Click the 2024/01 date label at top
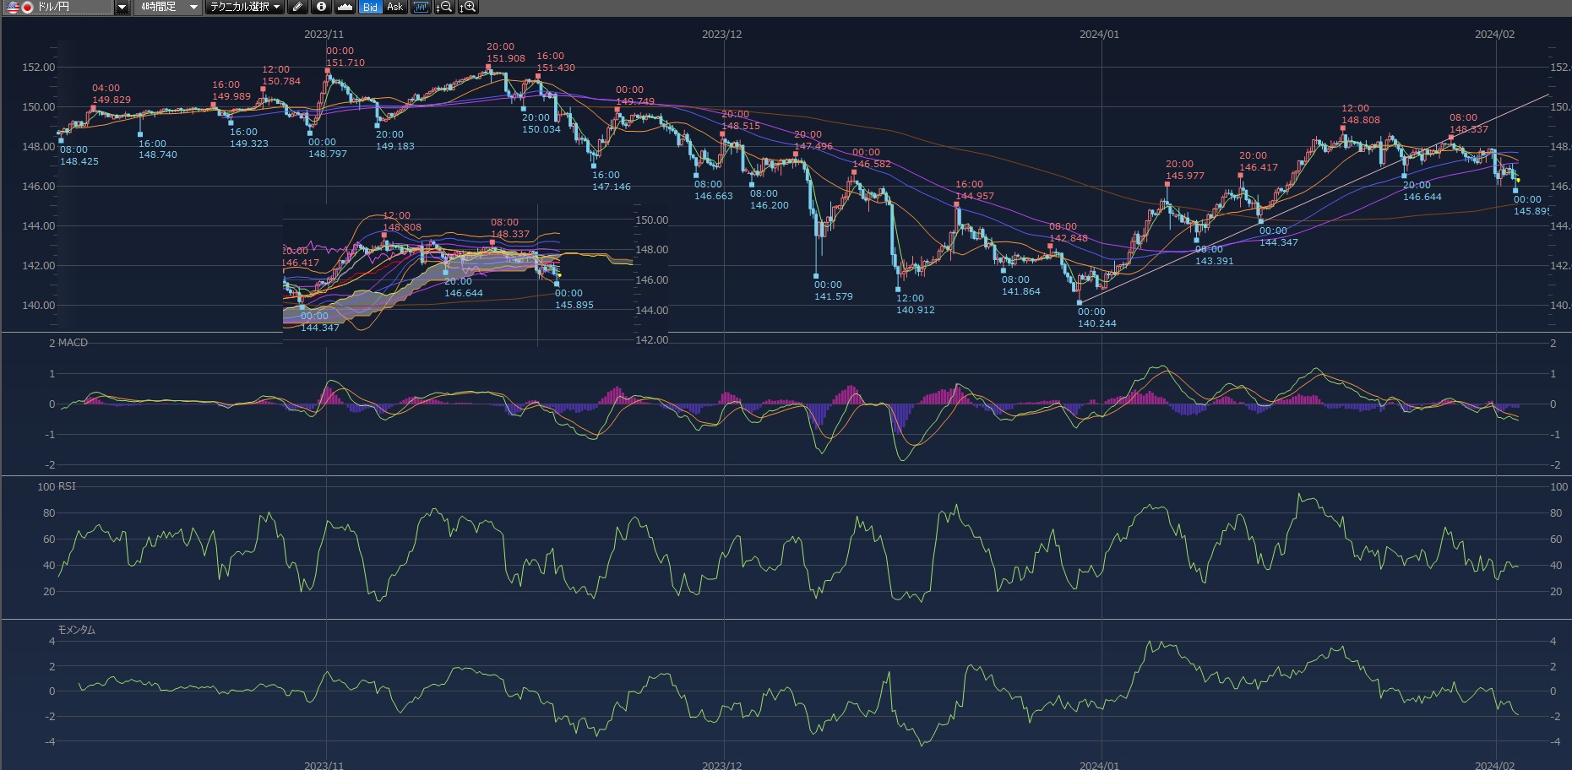The width and height of the screenshot is (1572, 770). tap(1099, 35)
